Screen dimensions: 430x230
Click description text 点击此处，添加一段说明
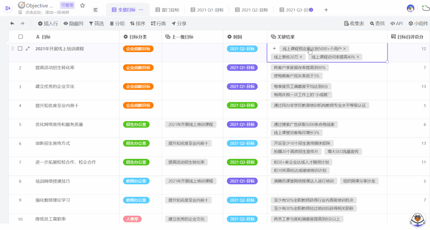tap(47, 12)
